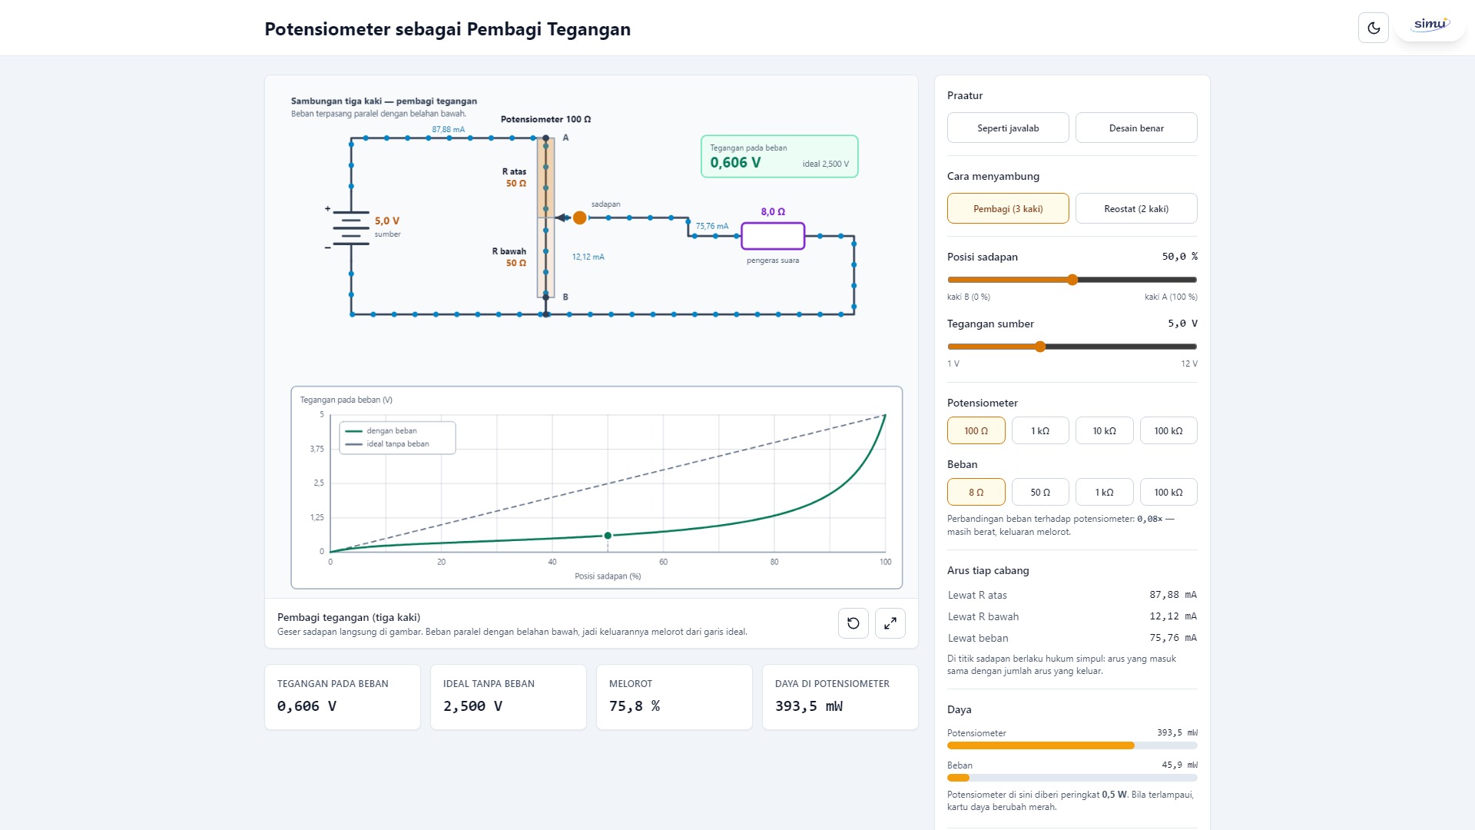
Task: Select the 100 kΩ load option
Action: [x=1168, y=492]
